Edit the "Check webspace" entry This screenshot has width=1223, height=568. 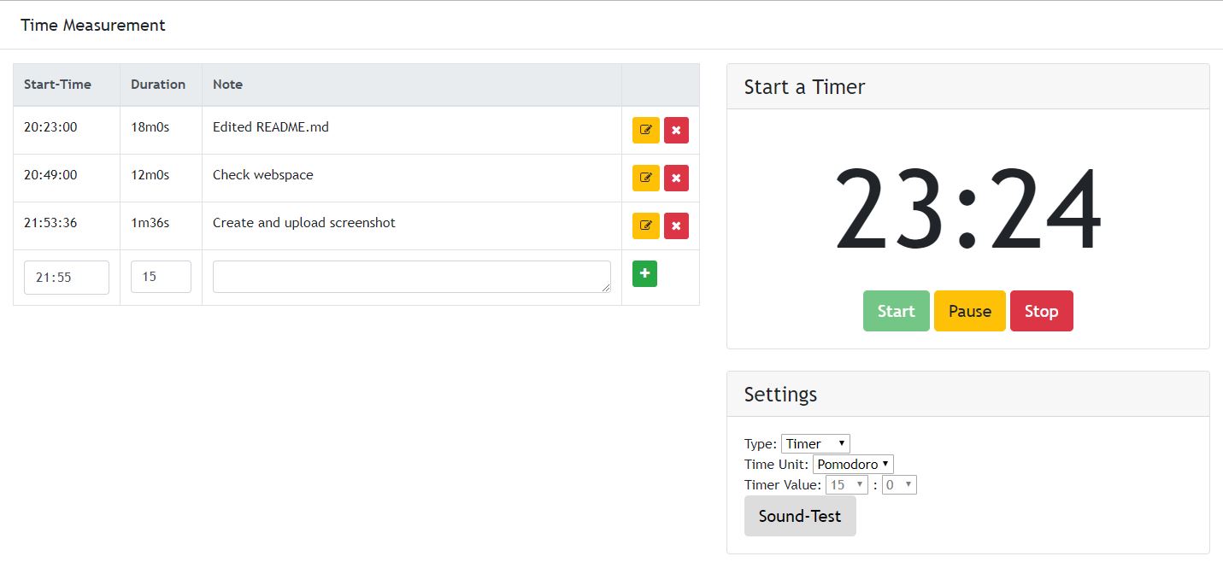pos(645,178)
